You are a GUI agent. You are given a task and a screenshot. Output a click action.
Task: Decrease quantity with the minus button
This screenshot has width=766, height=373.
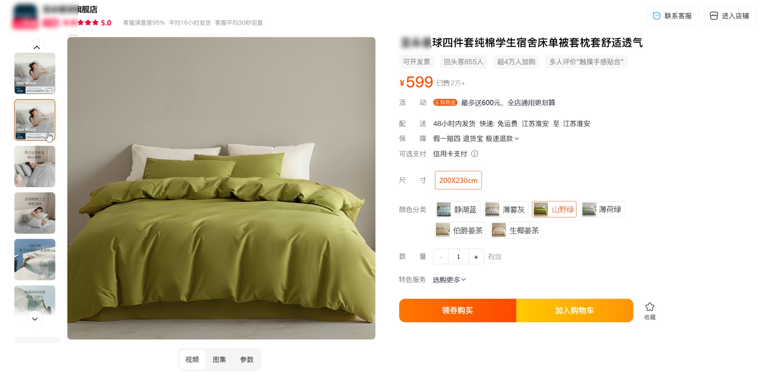tap(441, 257)
